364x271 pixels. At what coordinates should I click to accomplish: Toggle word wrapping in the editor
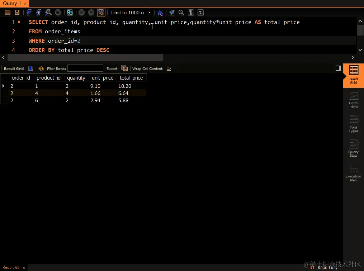pyautogui.click(x=200, y=13)
